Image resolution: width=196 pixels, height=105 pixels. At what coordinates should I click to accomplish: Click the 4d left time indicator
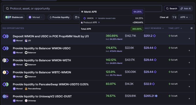tap(173, 84)
